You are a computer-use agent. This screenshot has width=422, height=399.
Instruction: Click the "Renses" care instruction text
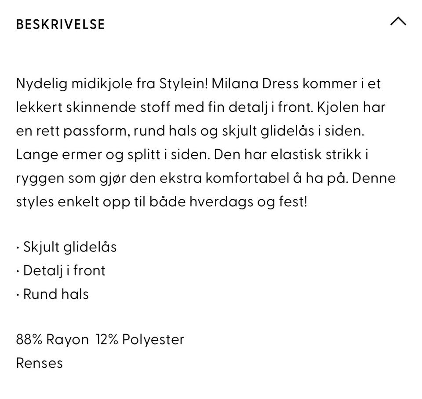click(39, 363)
